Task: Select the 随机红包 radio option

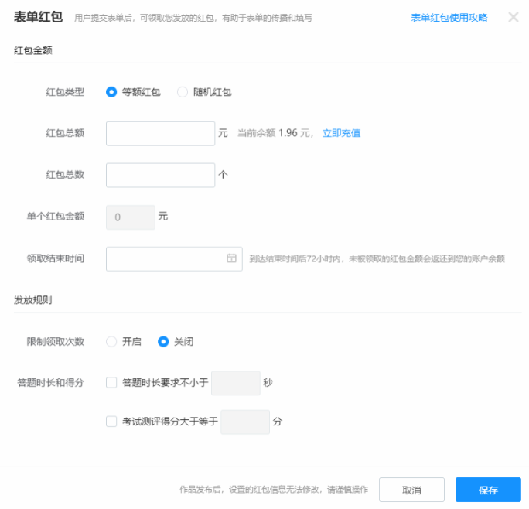Action: click(x=183, y=92)
